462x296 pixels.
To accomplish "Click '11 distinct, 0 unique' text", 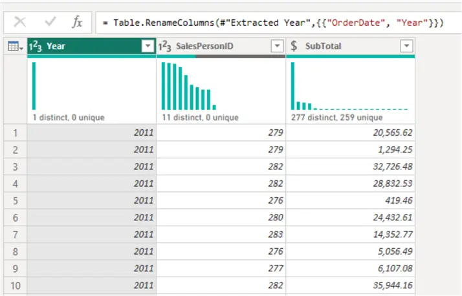I will [x=200, y=118].
